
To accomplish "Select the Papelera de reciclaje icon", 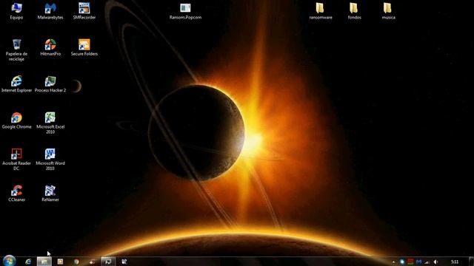I will tap(16, 50).
